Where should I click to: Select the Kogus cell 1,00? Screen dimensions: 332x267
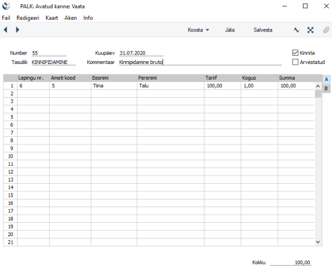(259, 86)
